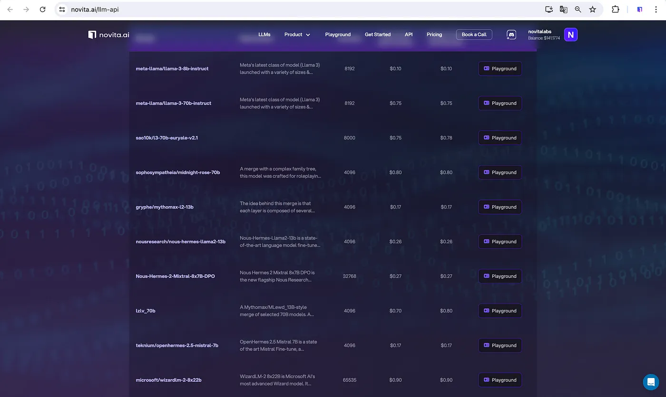Select model name sao10k/l3-70b-euryale-v2.1
The height and width of the screenshot is (397, 666).
click(166, 138)
